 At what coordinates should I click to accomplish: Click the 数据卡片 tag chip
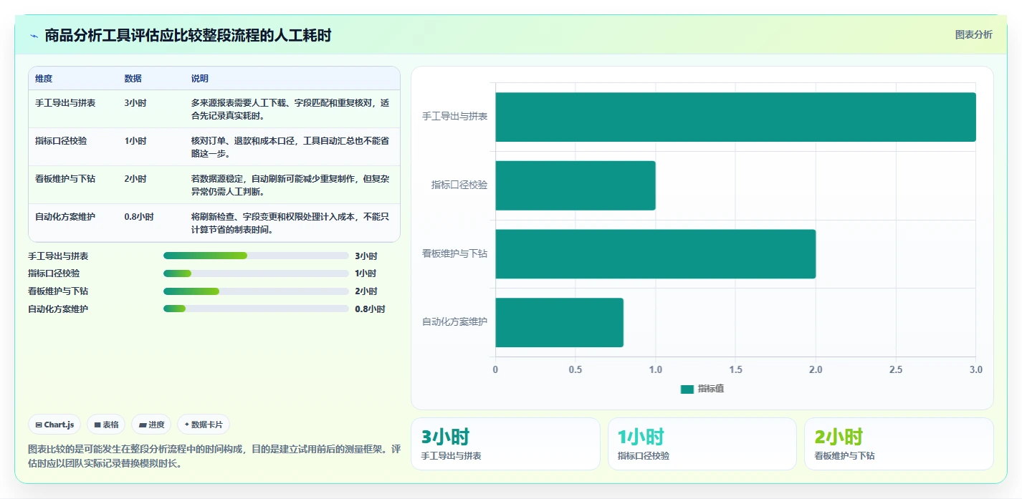[204, 425]
